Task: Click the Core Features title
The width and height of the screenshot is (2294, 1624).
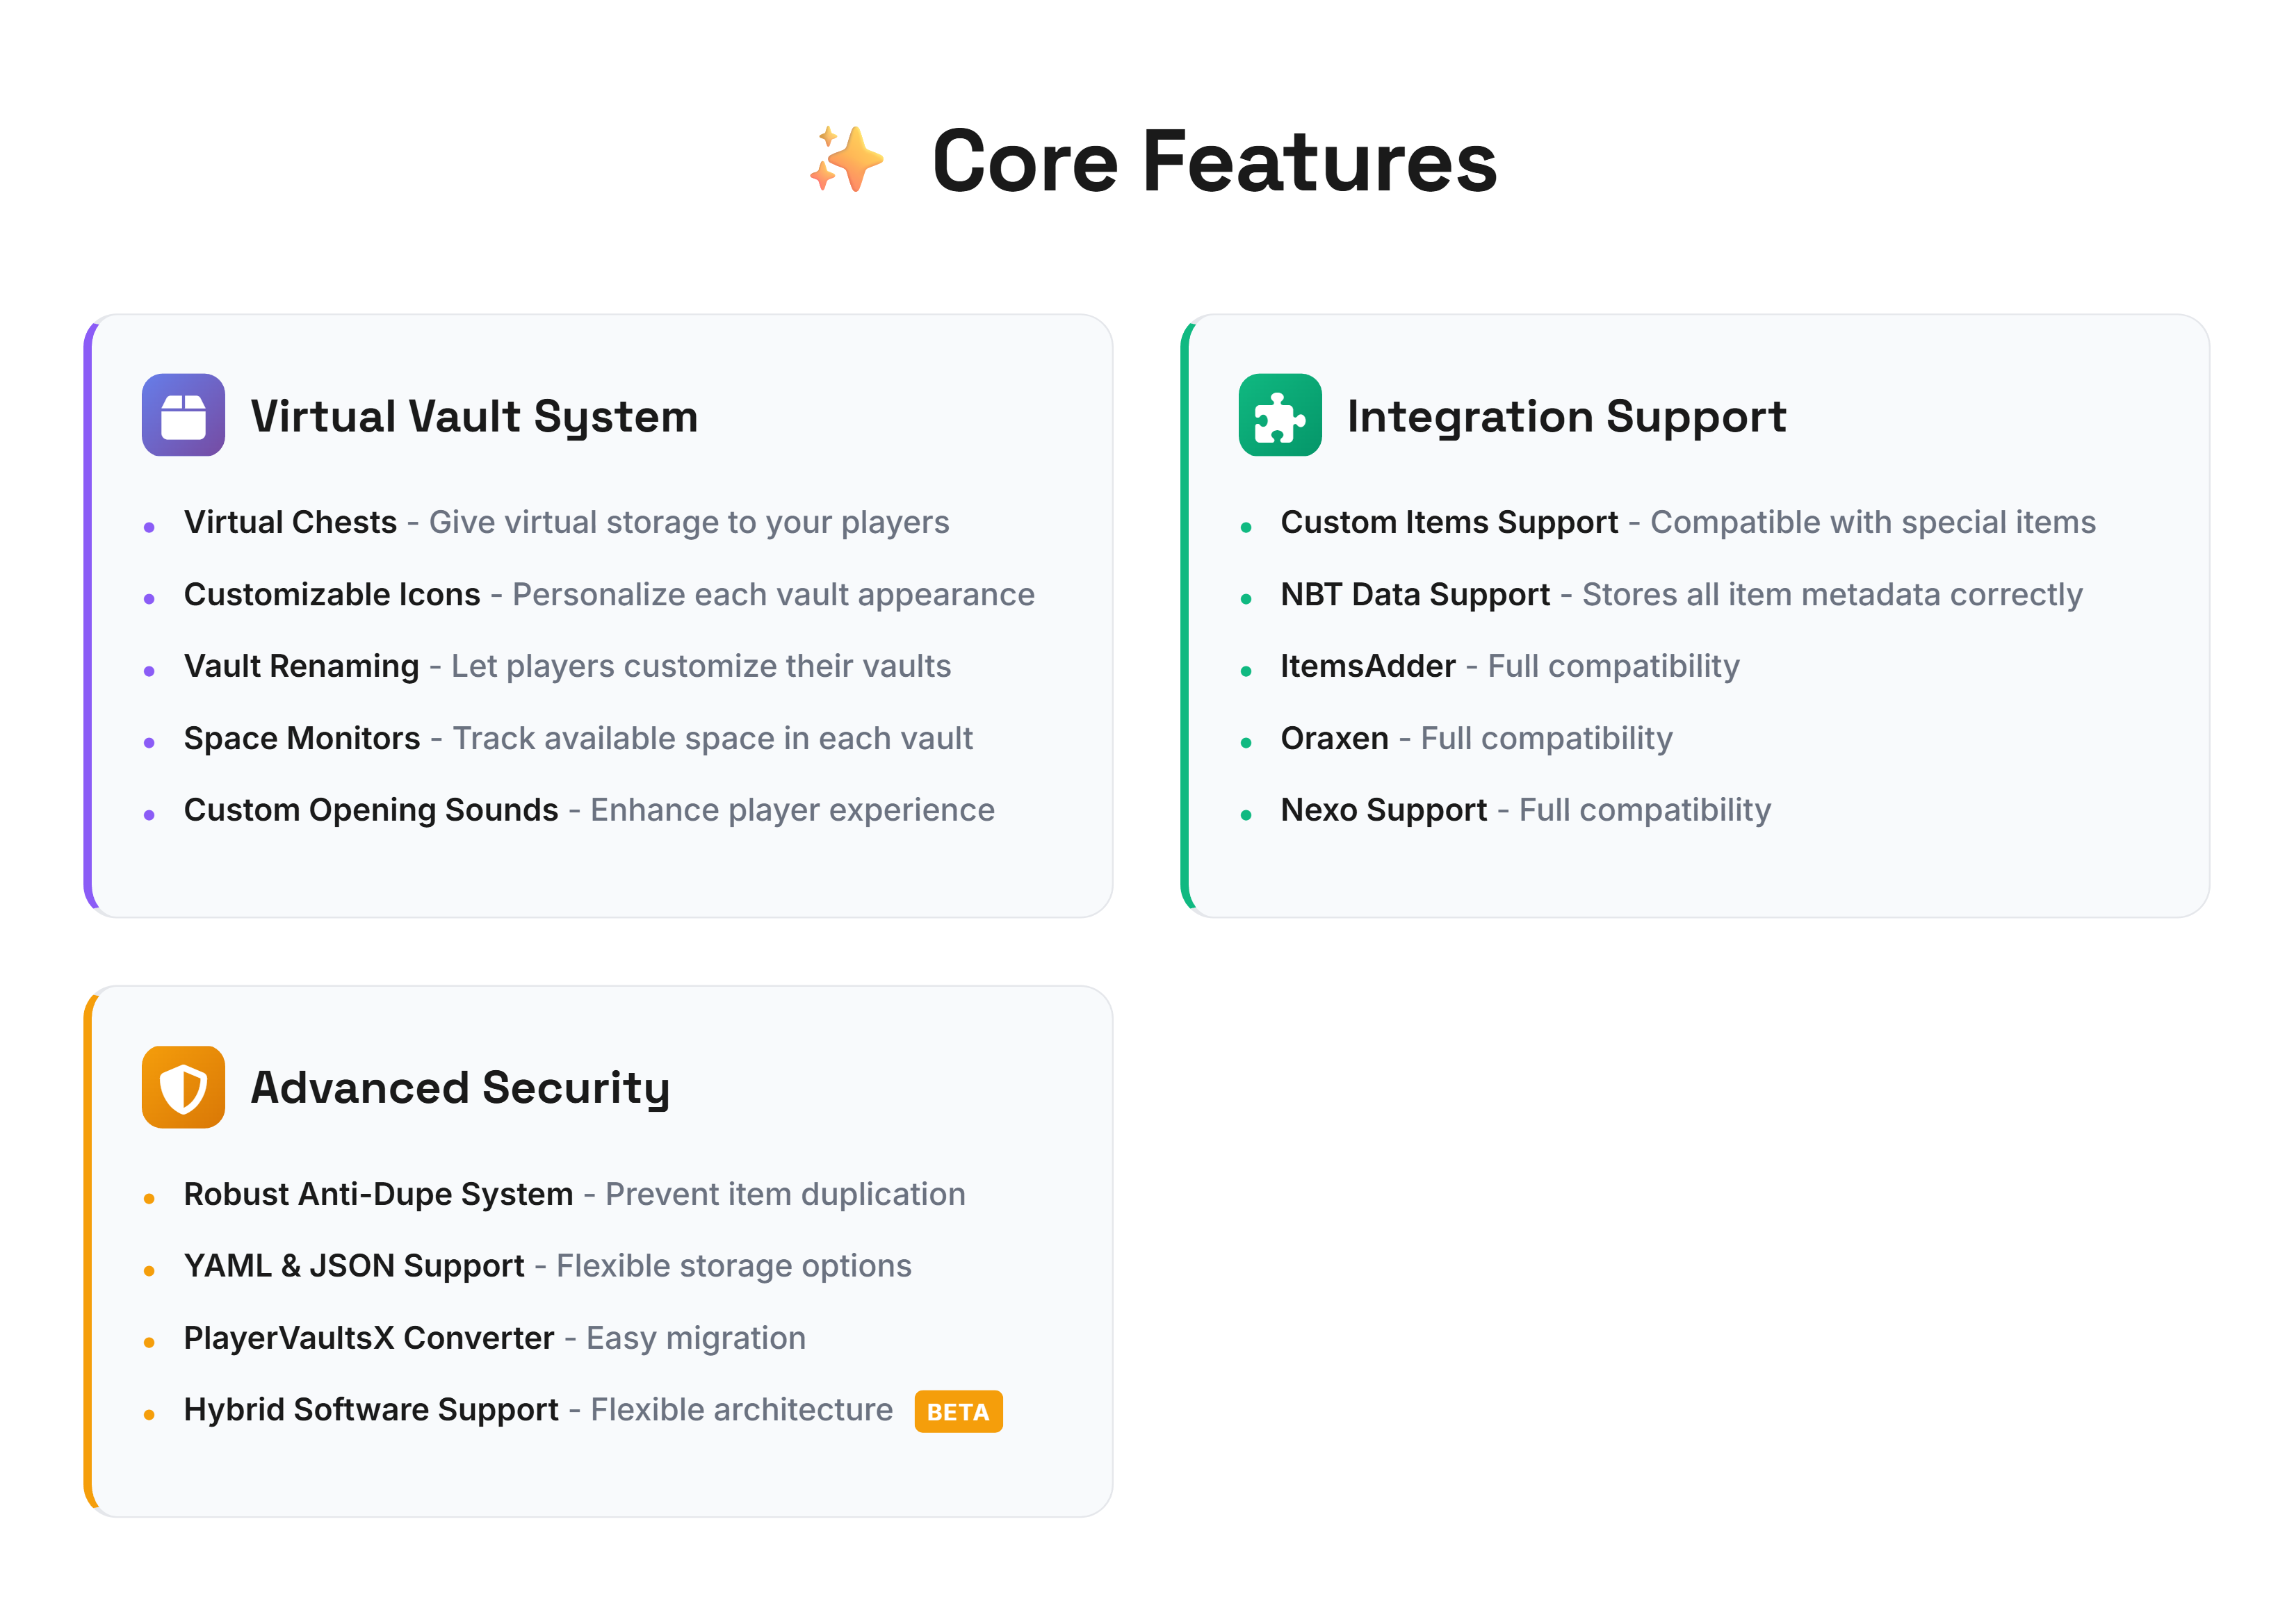Action: pyautogui.click(x=1214, y=162)
